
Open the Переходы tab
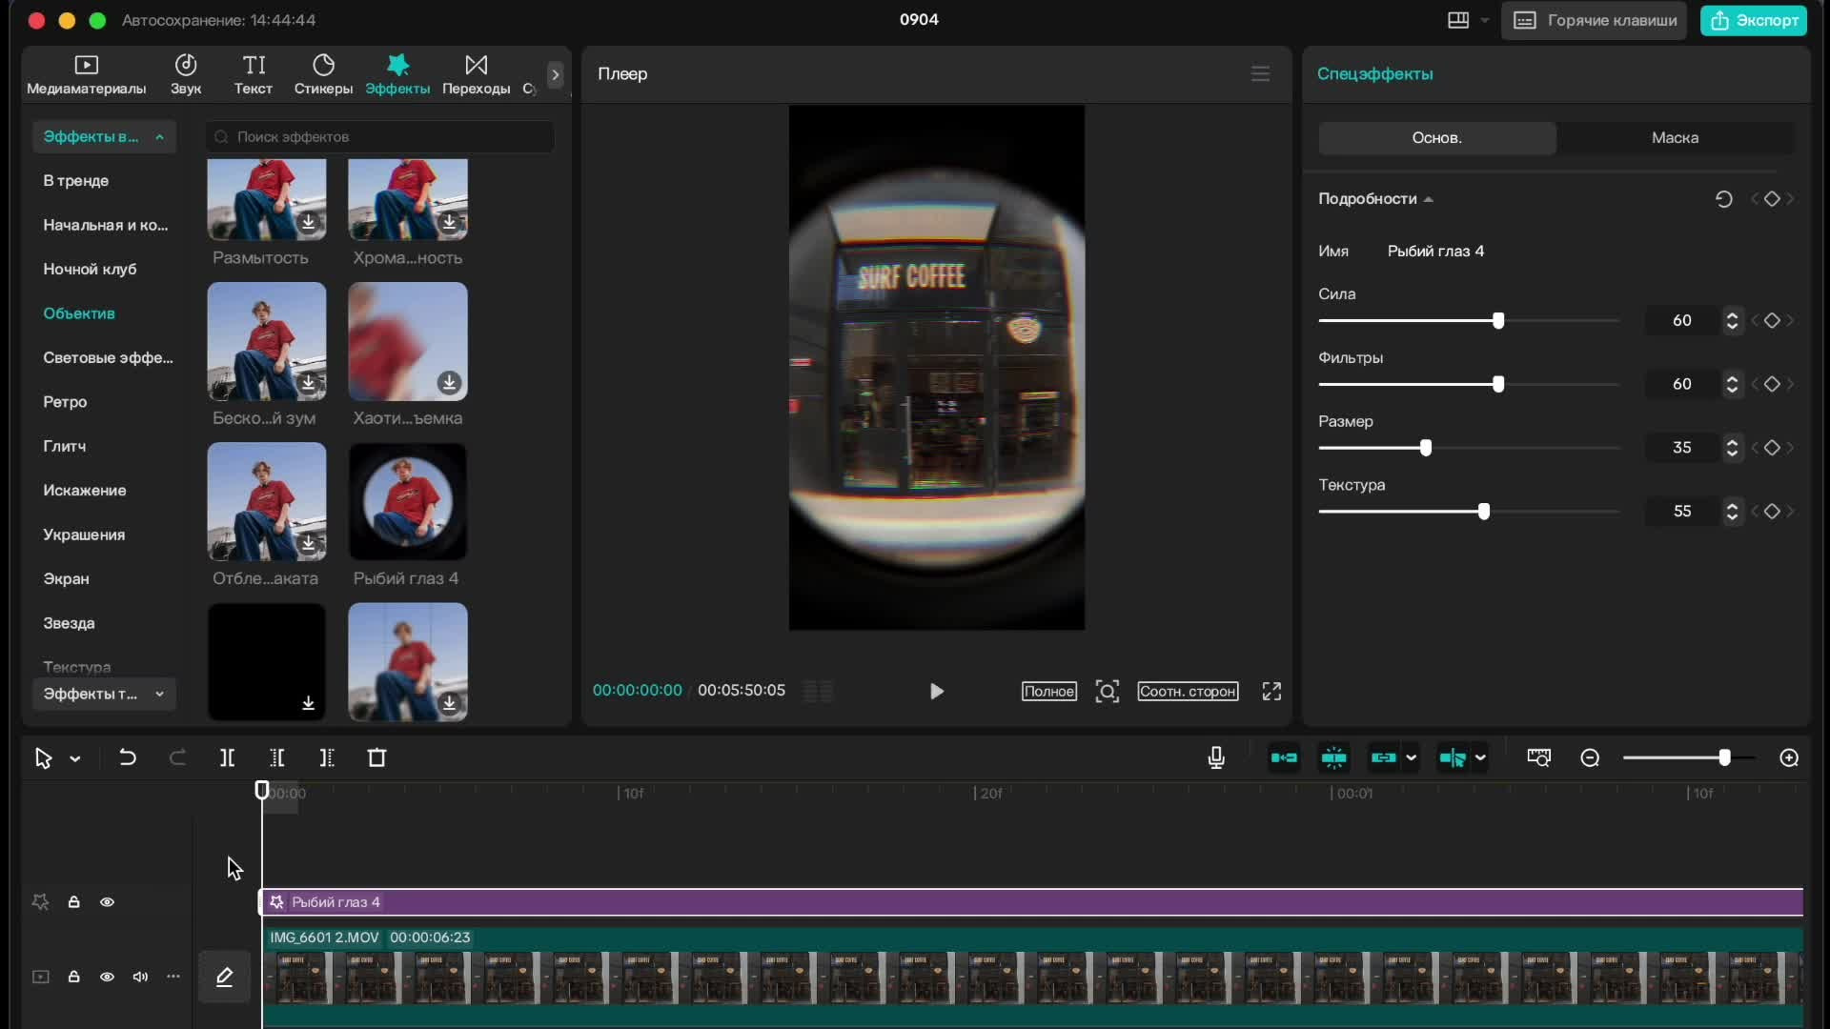[x=476, y=73]
